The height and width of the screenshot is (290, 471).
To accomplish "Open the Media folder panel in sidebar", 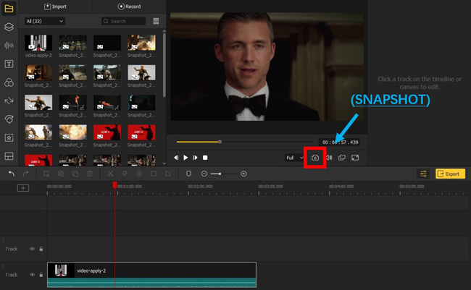I will pos(9,9).
